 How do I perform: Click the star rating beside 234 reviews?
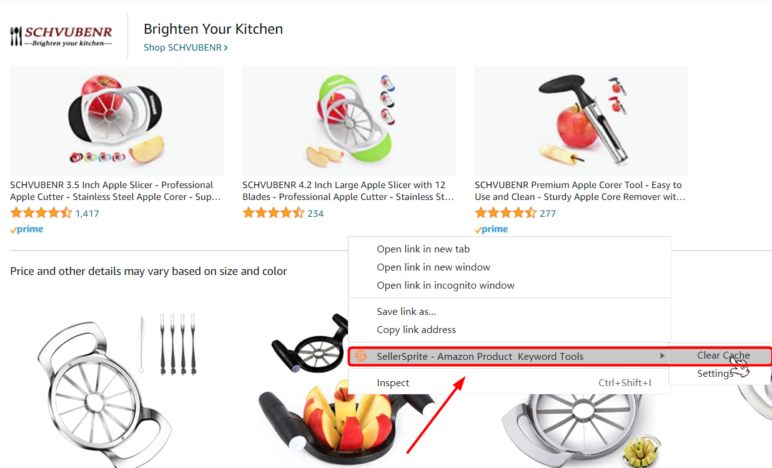tap(274, 213)
